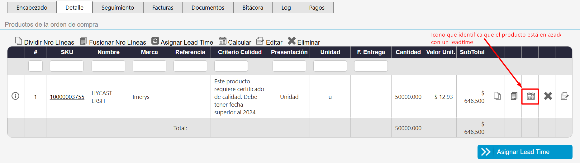Click the edit icon in product row
The width and height of the screenshot is (580, 163).
click(564, 96)
